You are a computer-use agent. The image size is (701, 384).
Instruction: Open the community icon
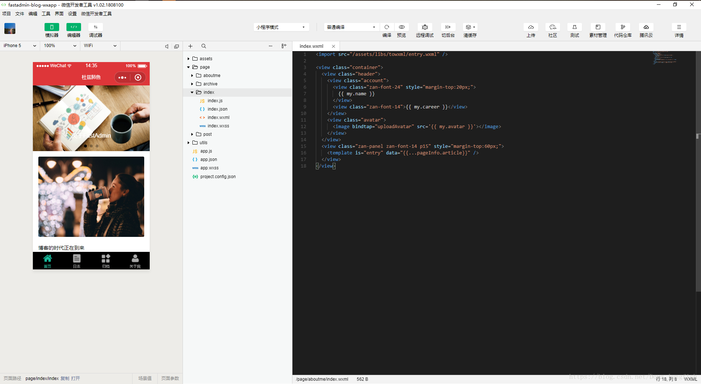(x=553, y=27)
